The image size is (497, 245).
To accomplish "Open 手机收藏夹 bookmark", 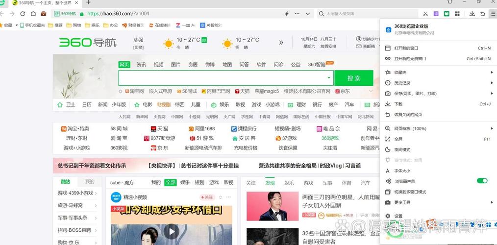I will (32, 25).
